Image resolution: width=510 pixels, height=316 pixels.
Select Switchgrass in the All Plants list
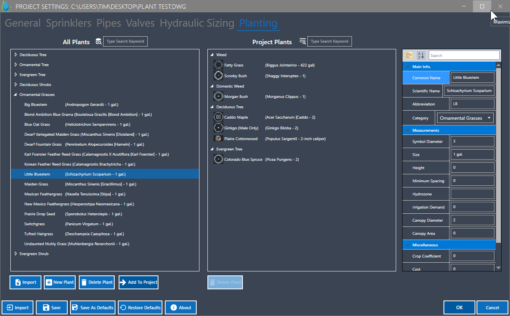35,224
